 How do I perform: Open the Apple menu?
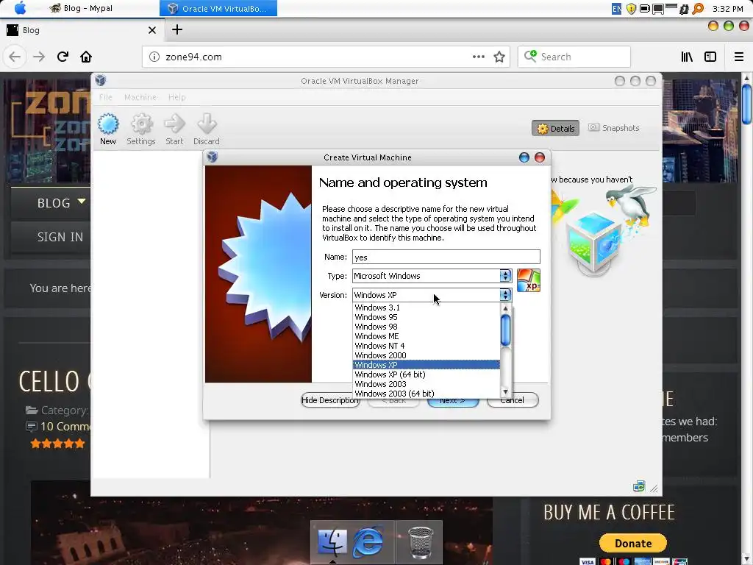(x=20, y=8)
